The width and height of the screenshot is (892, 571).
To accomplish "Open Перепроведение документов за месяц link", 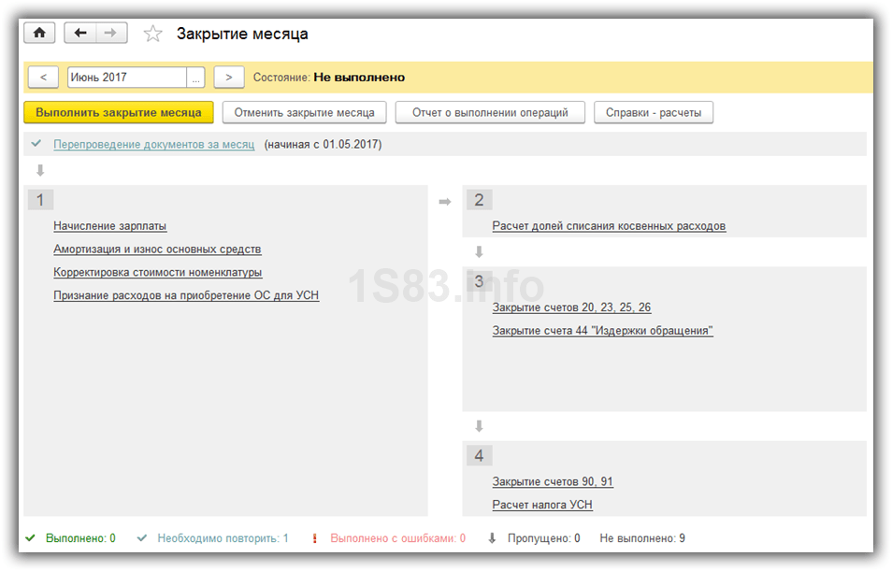I will (153, 145).
